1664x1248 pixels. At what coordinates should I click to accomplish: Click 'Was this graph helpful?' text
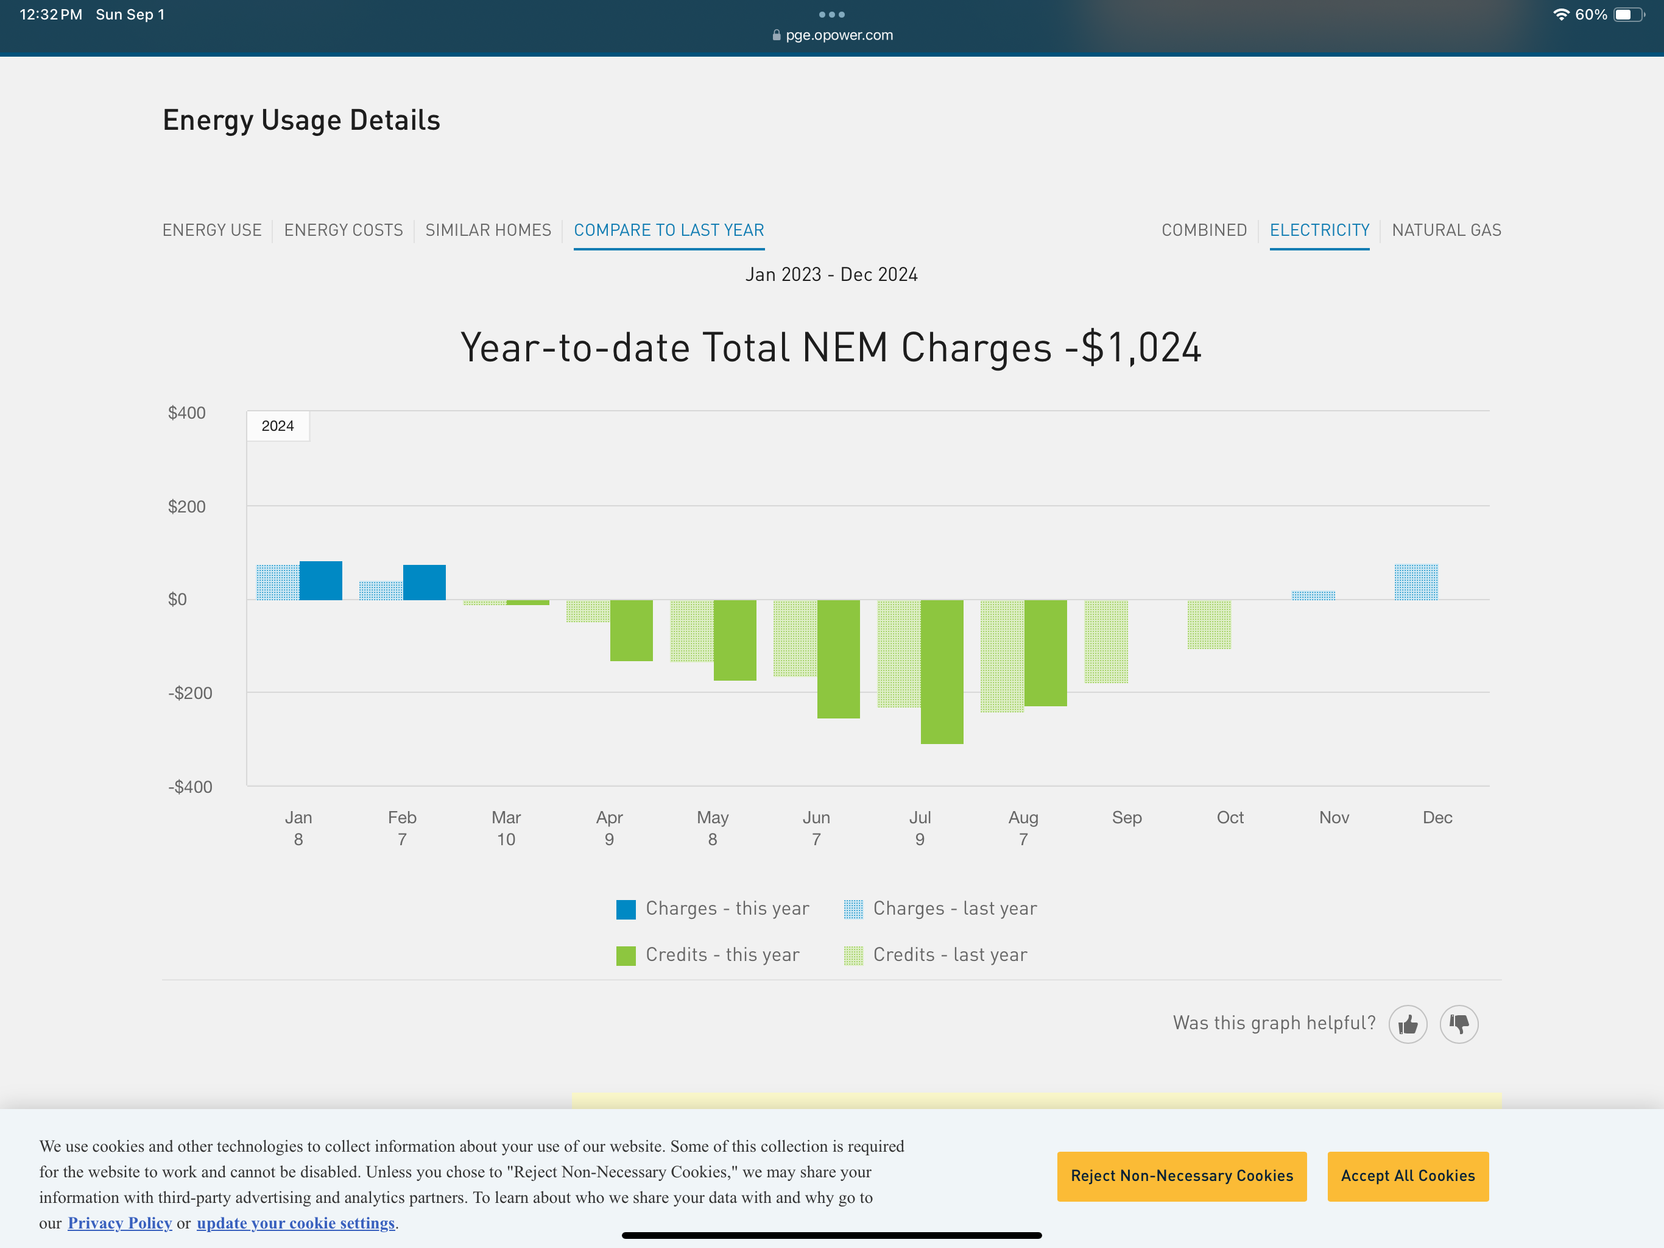click(x=1274, y=1023)
